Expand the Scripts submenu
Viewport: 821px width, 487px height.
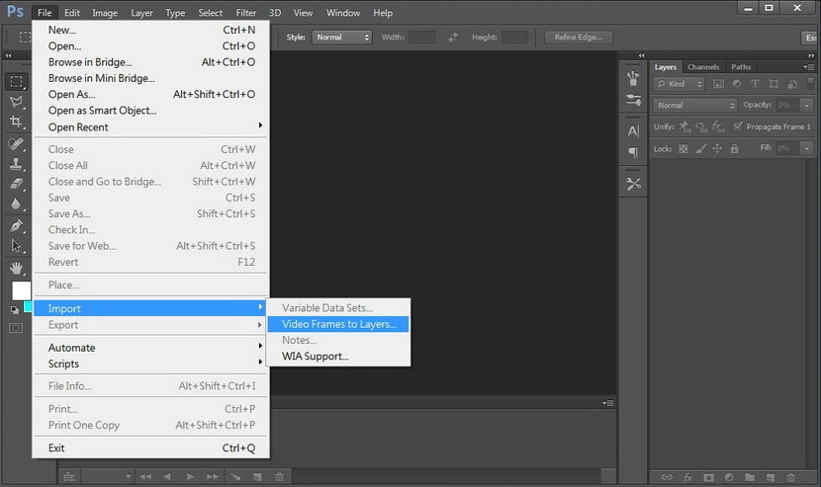151,364
